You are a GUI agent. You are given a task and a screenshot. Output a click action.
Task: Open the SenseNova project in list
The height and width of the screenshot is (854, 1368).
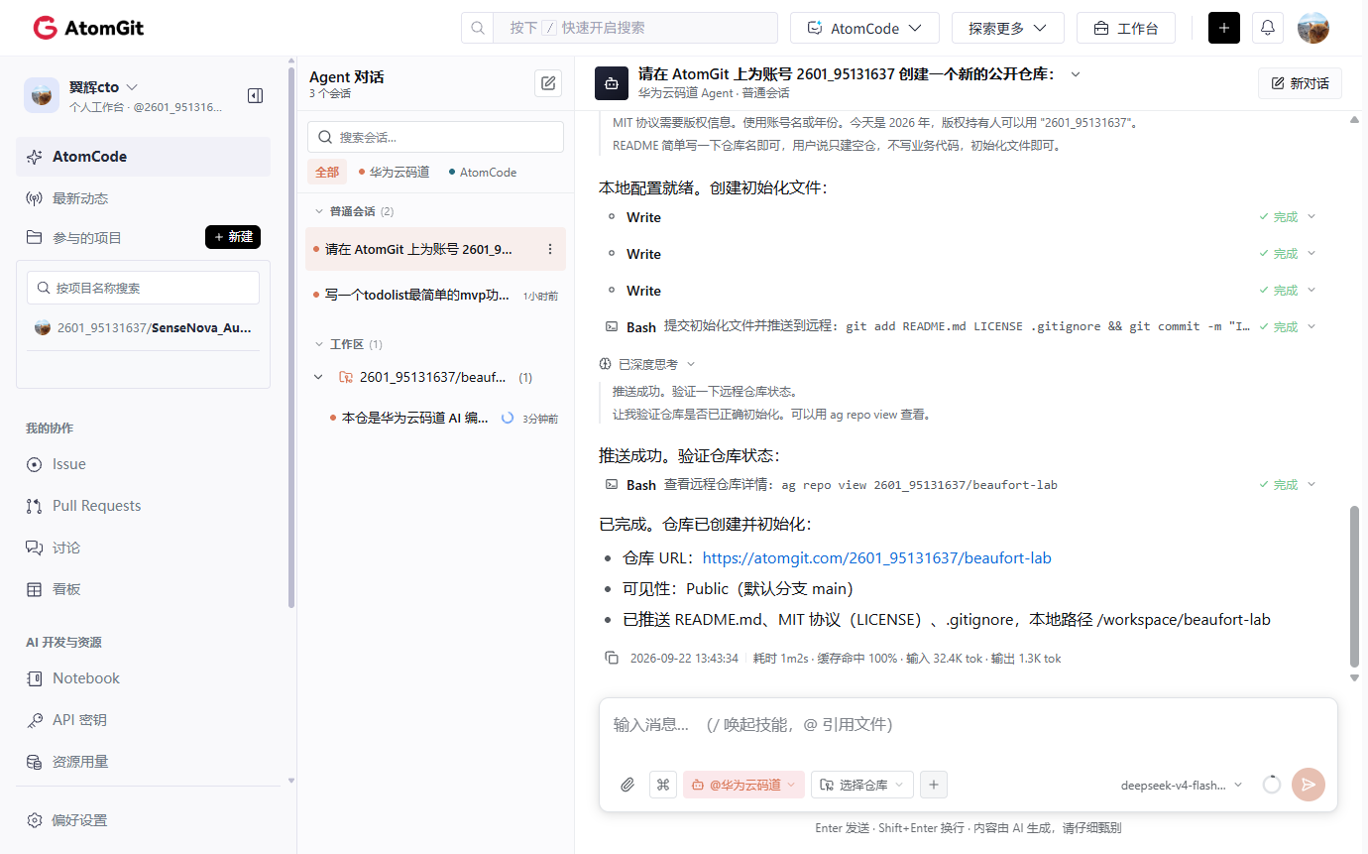(x=143, y=327)
